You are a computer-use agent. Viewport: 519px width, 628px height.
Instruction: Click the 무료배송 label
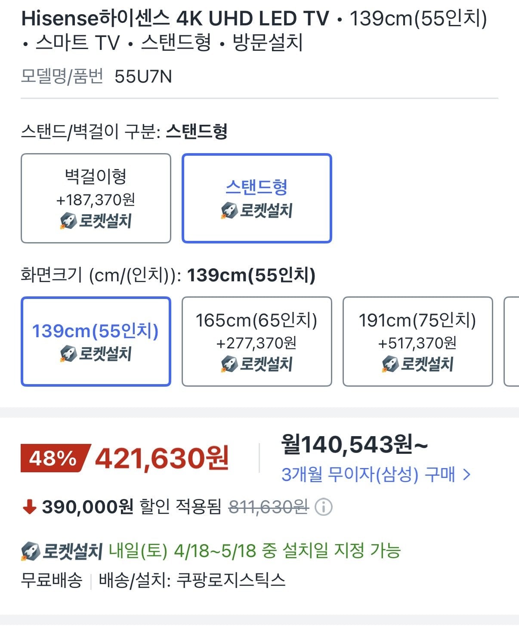coord(53,580)
